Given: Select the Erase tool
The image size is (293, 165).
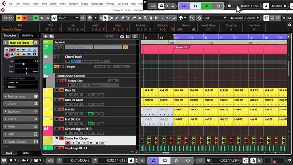Looking at the screenshot, I should (x=123, y=18).
